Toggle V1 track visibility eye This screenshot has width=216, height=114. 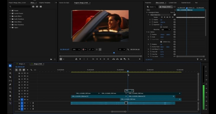click(x=28, y=99)
